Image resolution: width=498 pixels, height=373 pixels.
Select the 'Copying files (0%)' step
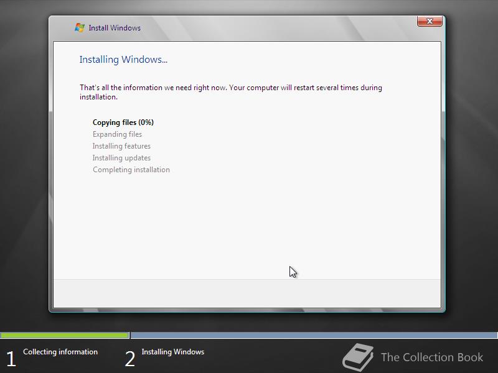(x=123, y=122)
